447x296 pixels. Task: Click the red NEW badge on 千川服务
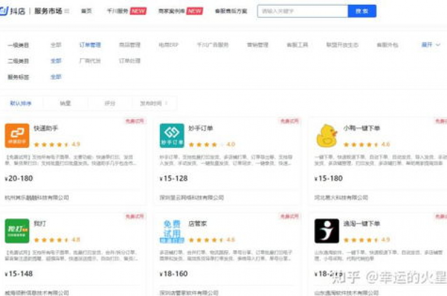(139, 11)
